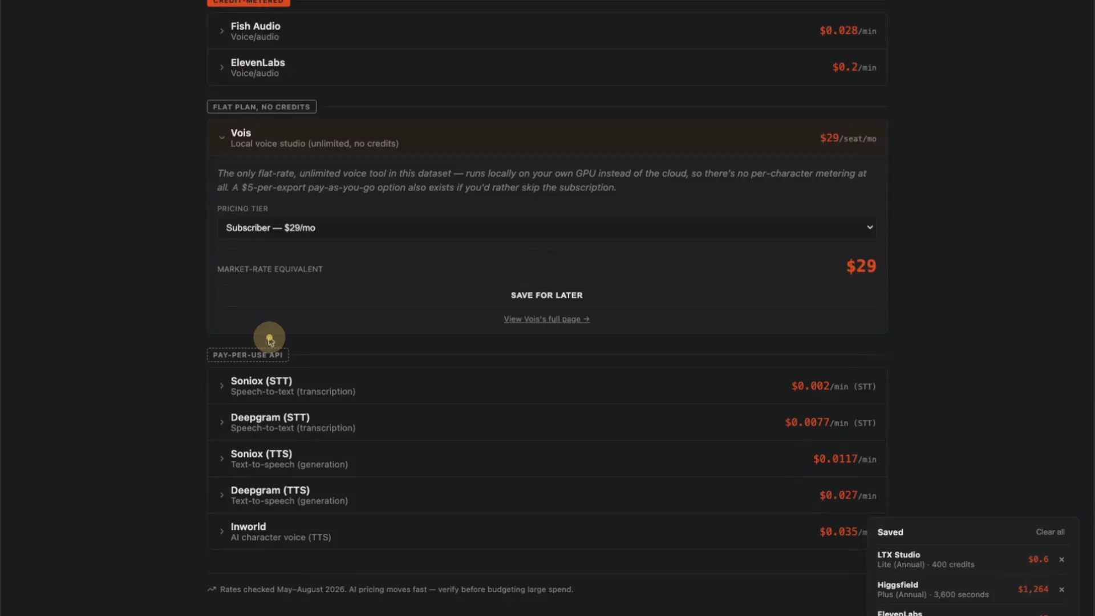
Task: Collapse the Vois row chevron
Action: click(222, 137)
